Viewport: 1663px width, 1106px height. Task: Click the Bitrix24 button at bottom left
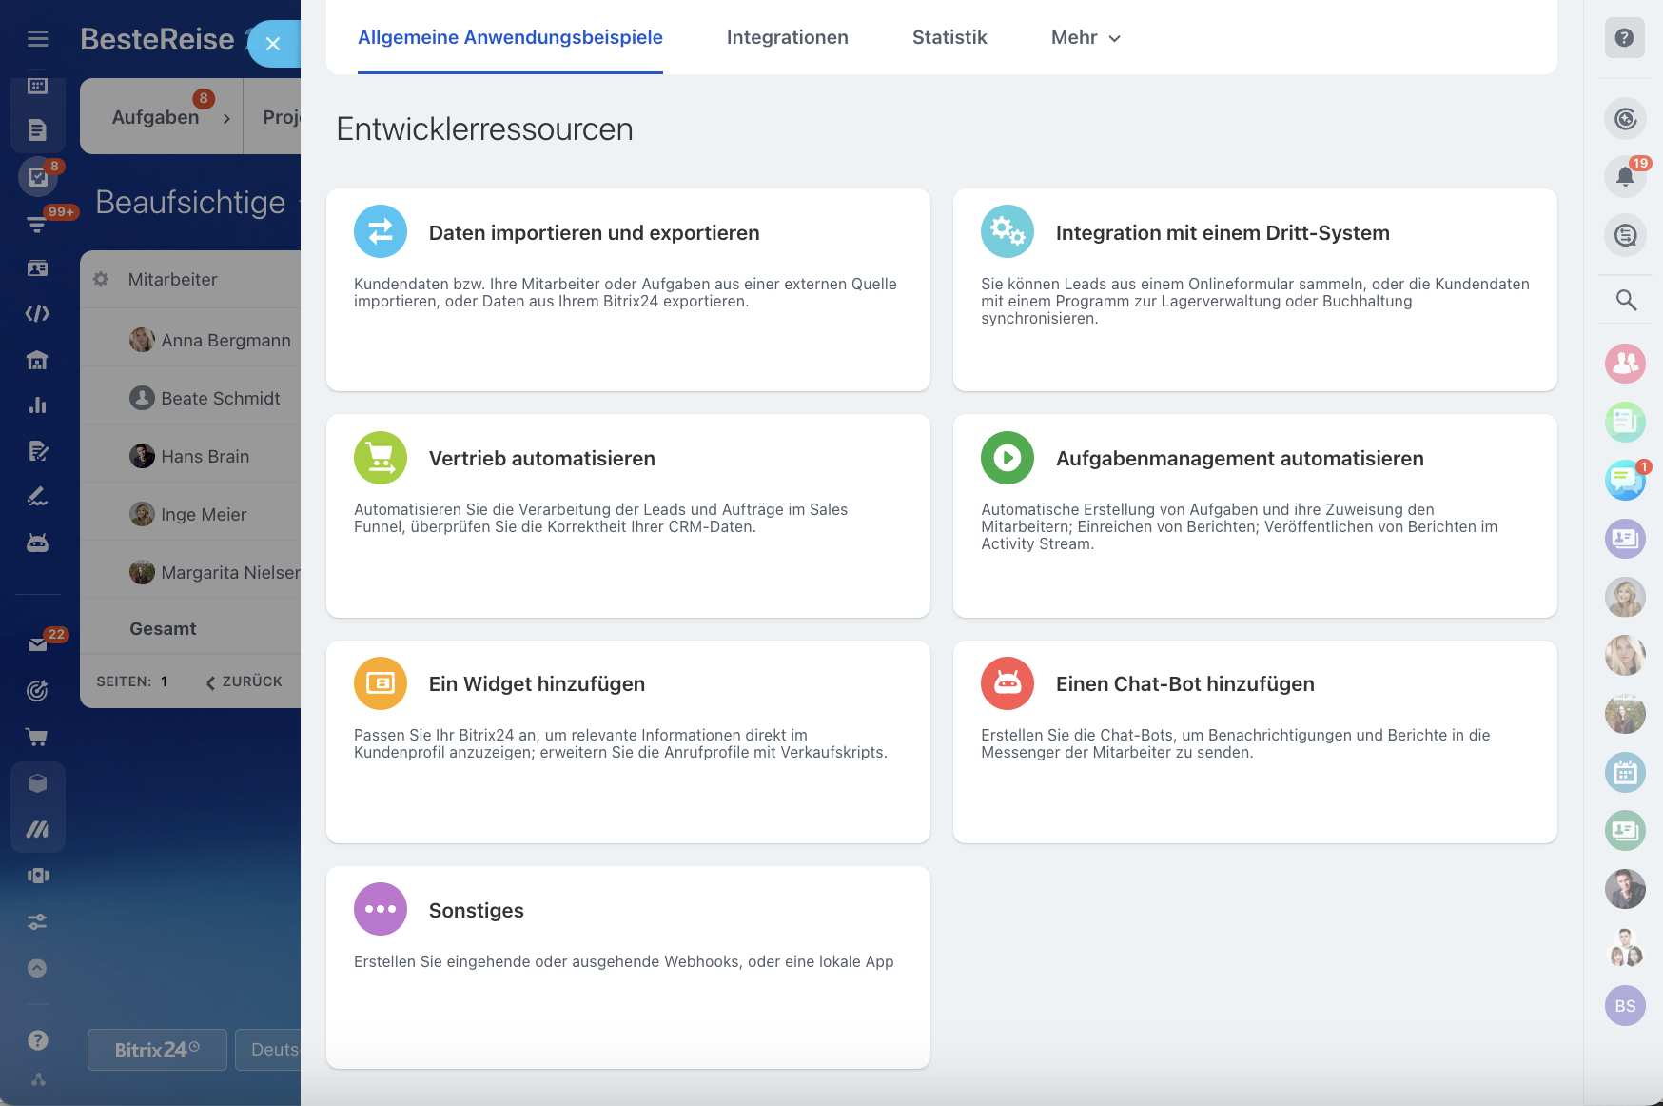pos(157,1050)
